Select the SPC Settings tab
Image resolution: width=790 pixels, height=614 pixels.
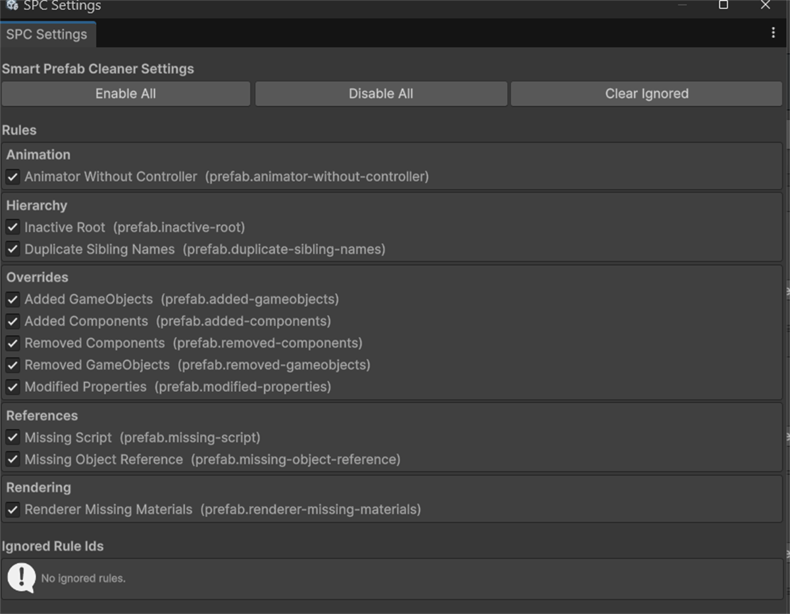click(47, 34)
